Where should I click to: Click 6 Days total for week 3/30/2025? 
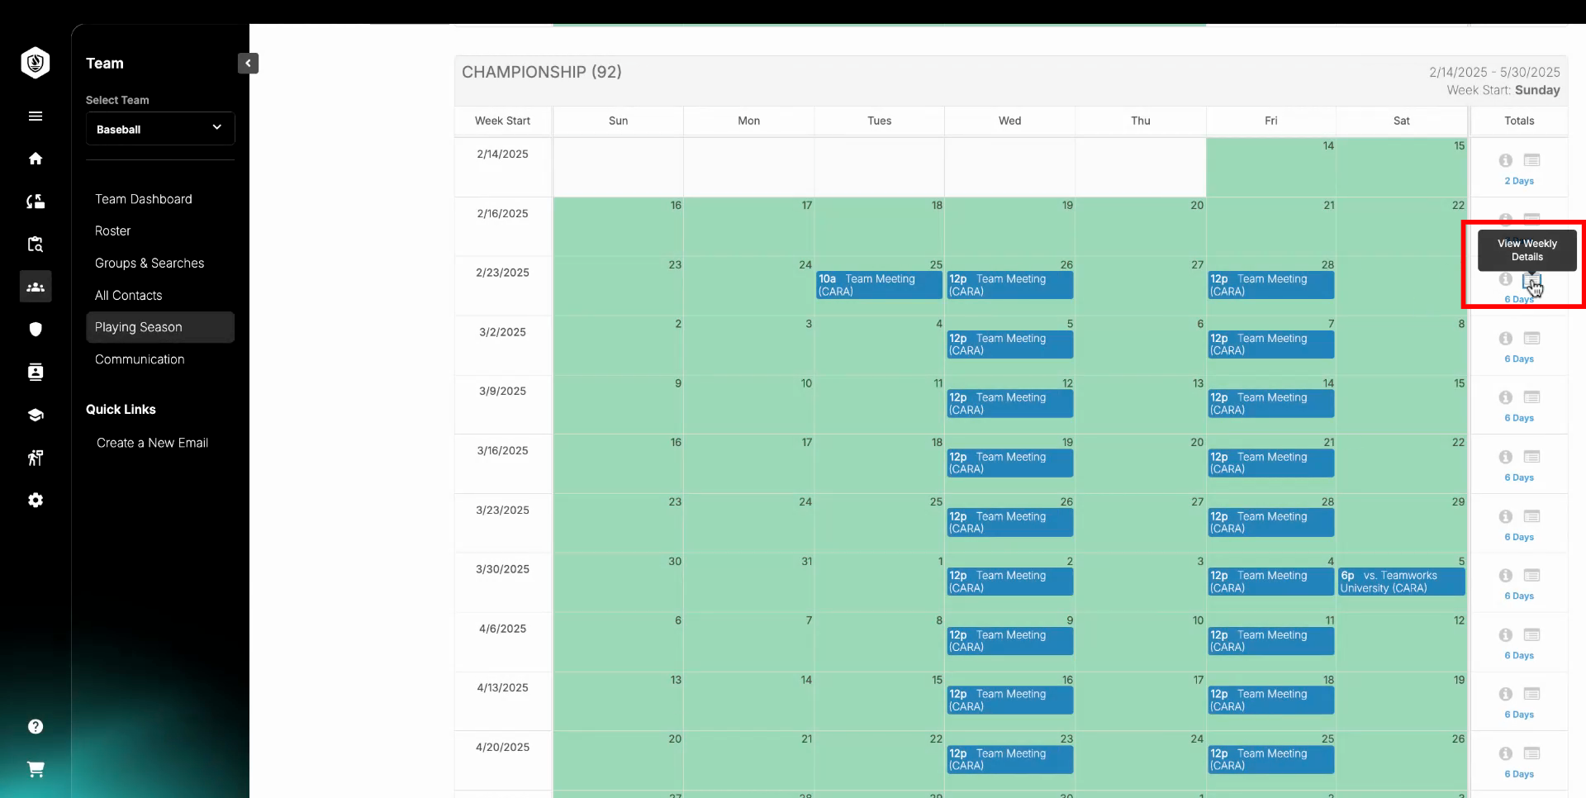pyautogui.click(x=1519, y=596)
